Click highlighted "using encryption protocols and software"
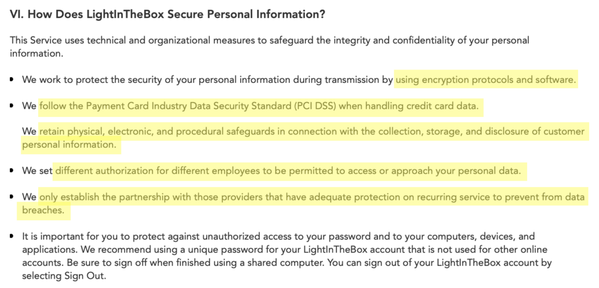This screenshot has height=288, width=599. pos(486,79)
